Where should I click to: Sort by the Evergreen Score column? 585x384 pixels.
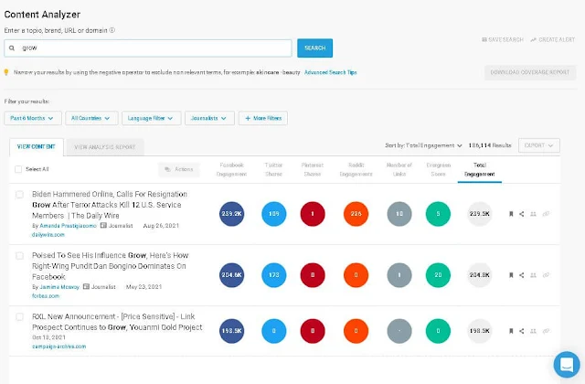pos(439,169)
